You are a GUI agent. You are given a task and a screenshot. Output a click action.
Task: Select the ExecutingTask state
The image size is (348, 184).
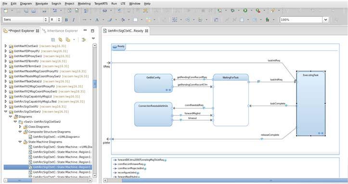coord(311,103)
